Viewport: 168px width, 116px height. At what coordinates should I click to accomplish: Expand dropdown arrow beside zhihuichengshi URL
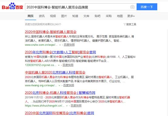point(67,106)
